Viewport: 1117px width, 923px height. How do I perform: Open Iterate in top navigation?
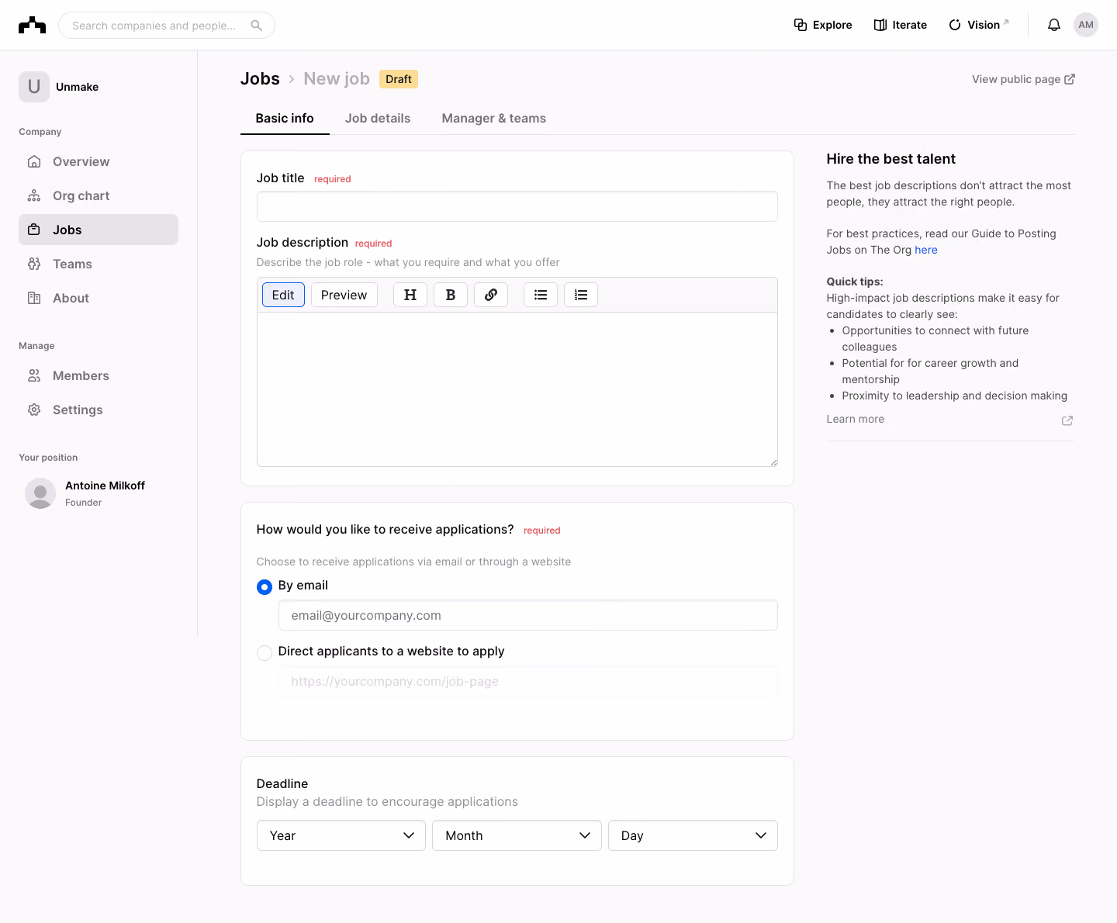coord(901,25)
